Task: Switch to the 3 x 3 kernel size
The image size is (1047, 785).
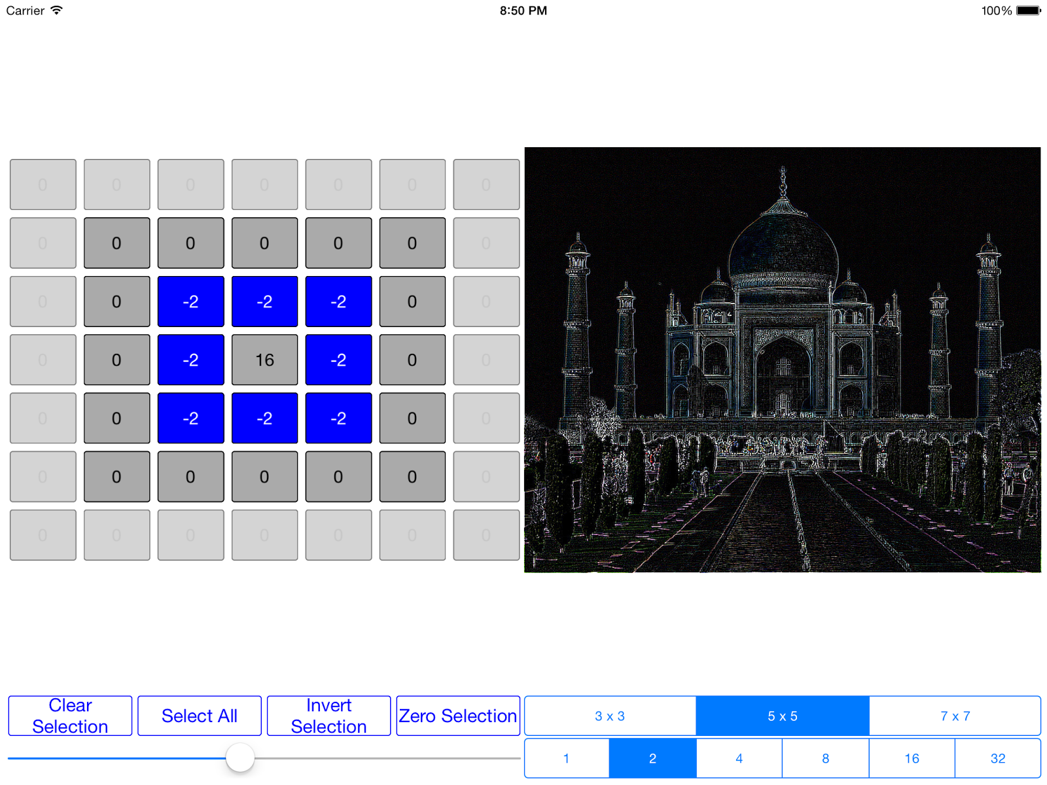Action: 610,715
